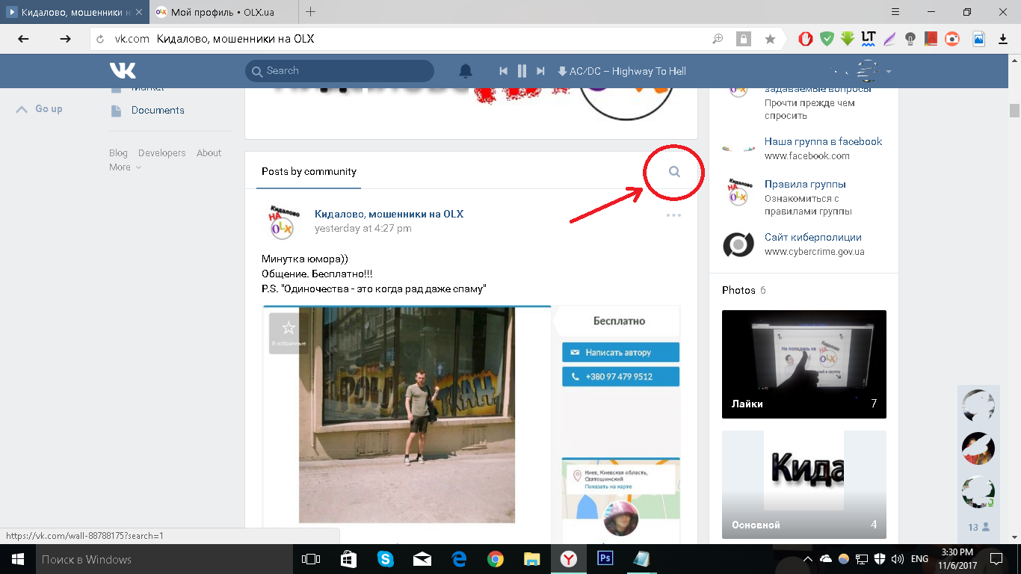Go back in browser
The width and height of the screenshot is (1021, 574).
pos(24,39)
